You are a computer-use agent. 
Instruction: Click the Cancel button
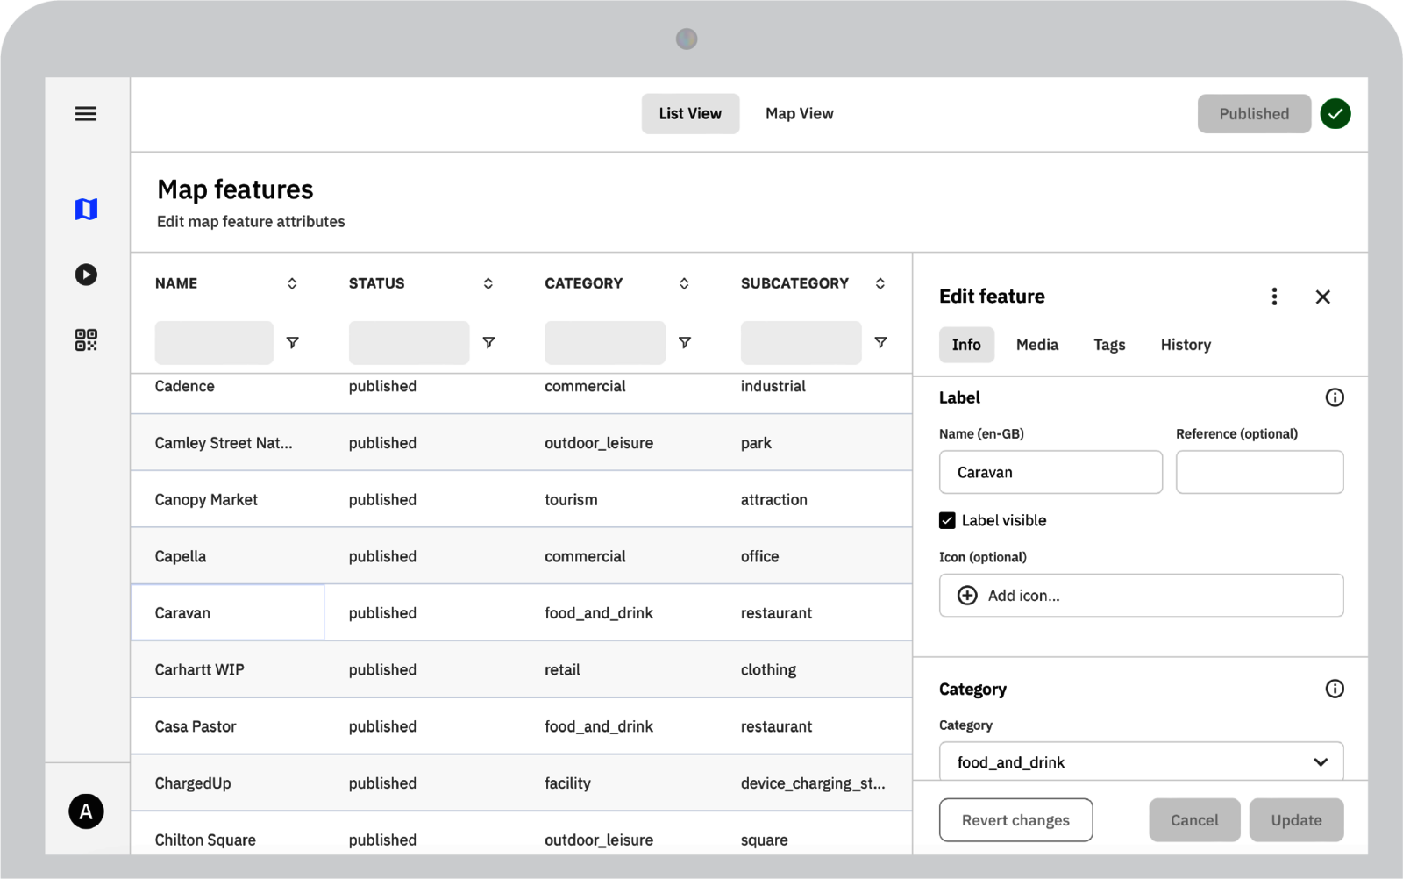(x=1194, y=820)
